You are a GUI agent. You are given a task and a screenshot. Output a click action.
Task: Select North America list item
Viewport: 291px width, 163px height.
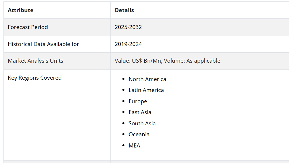pyautogui.click(x=147, y=79)
